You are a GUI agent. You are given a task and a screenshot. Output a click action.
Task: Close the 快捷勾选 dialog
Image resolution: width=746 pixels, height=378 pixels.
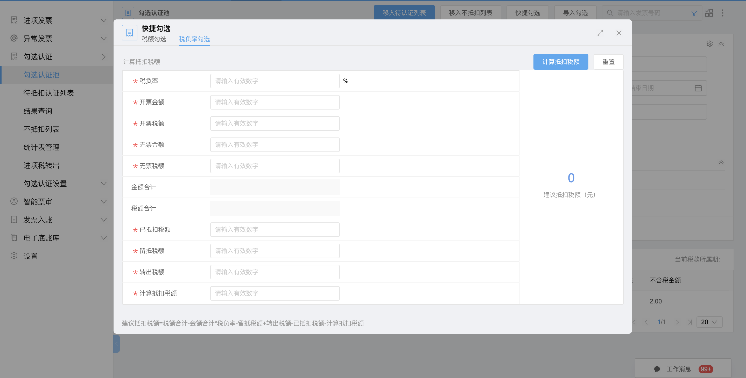619,33
